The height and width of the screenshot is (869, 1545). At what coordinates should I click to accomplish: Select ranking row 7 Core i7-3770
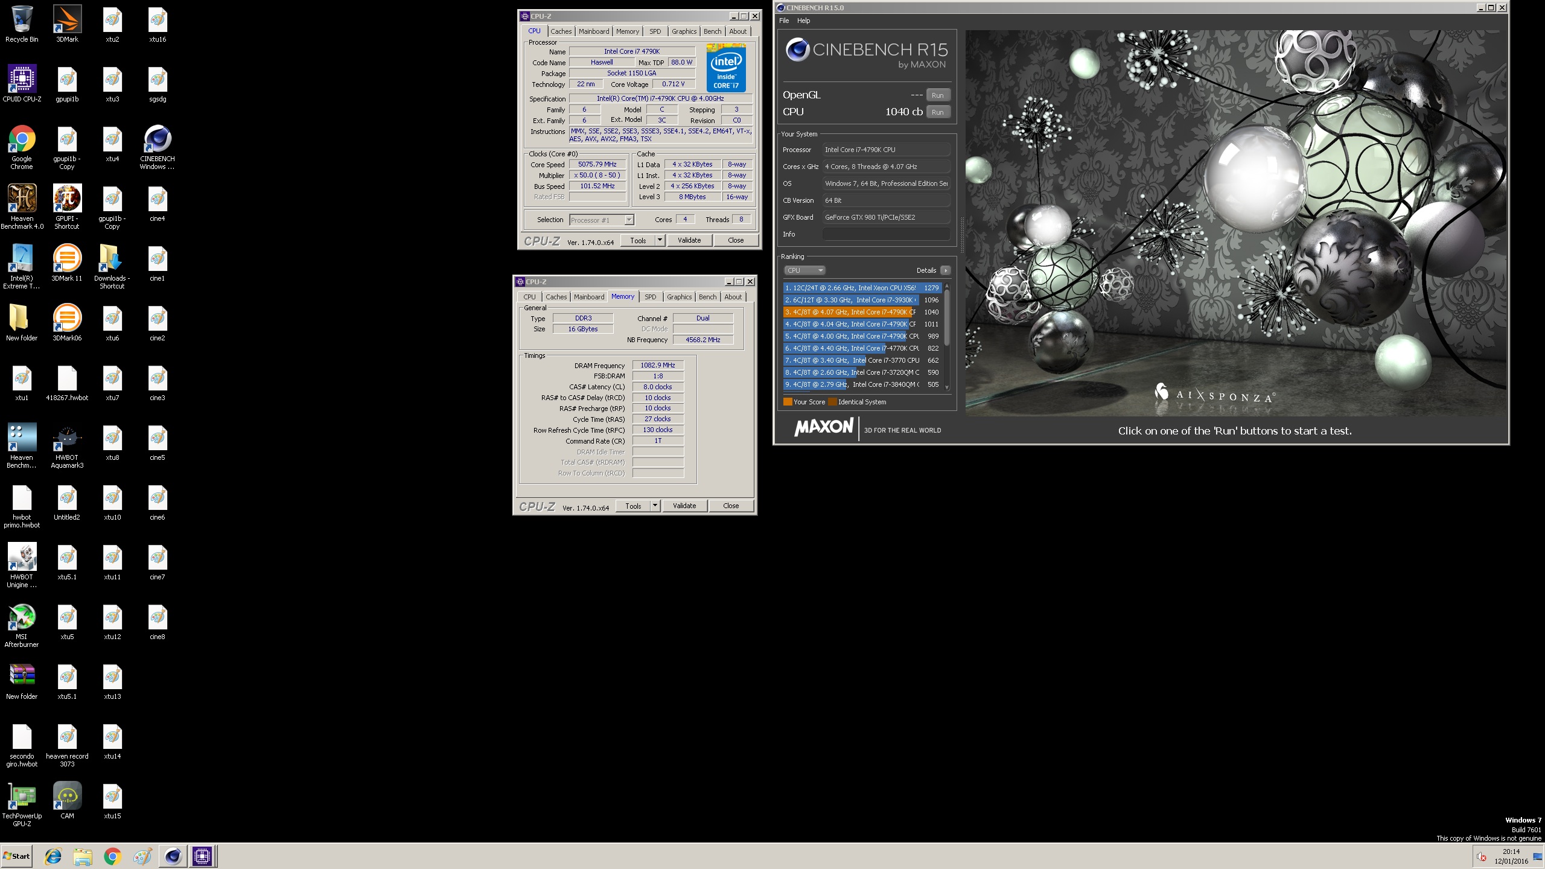coord(862,360)
